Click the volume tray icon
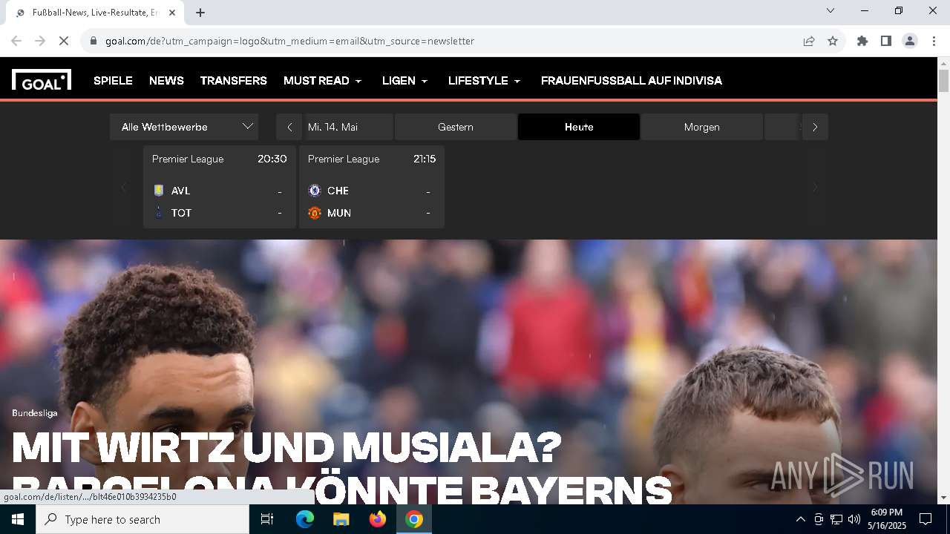 click(x=854, y=519)
